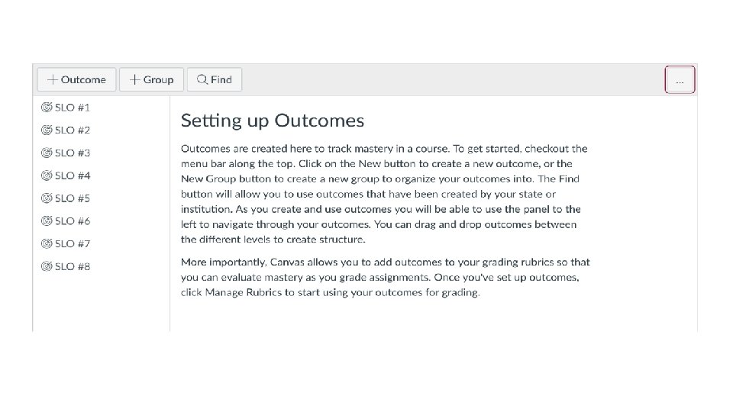Click the target icon beside SLO #1
733x412 pixels.
click(x=47, y=108)
